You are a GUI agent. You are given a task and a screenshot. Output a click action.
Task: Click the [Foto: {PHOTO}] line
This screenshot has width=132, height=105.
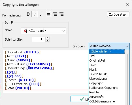[x=18, y=88]
